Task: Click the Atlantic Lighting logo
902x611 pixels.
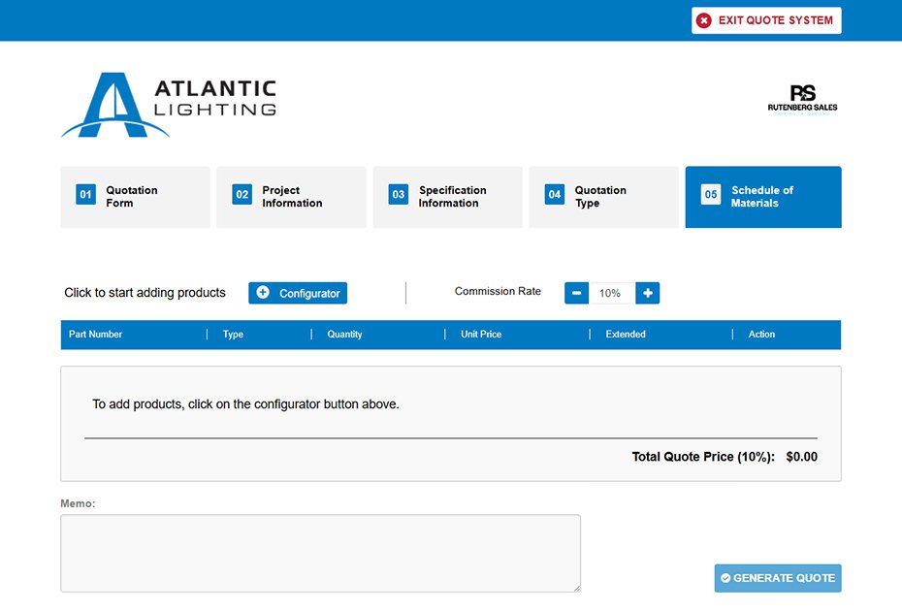Action: click(169, 104)
